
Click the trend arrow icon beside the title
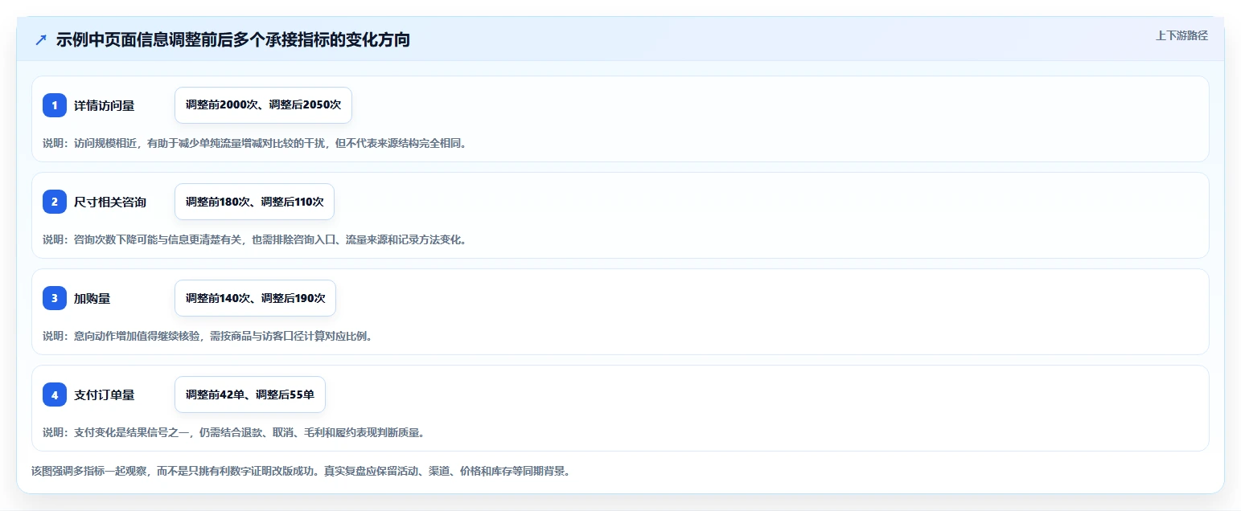pyautogui.click(x=41, y=39)
